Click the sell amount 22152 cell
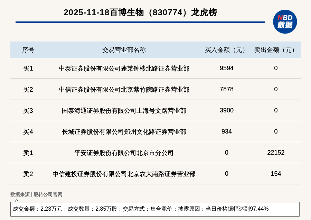This screenshot has height=220, width=311. (276, 153)
